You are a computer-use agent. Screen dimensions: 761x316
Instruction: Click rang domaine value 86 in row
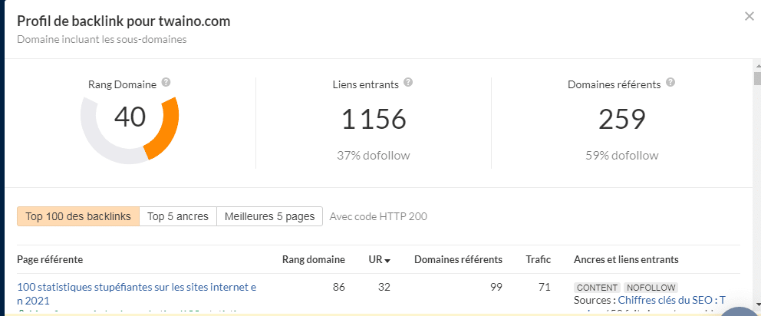tap(339, 288)
